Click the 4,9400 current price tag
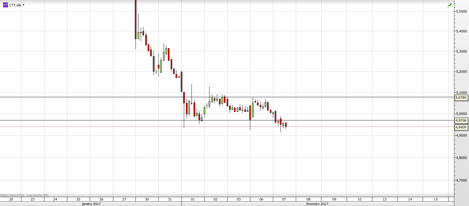This screenshot has height=206, width=469. click(461, 127)
